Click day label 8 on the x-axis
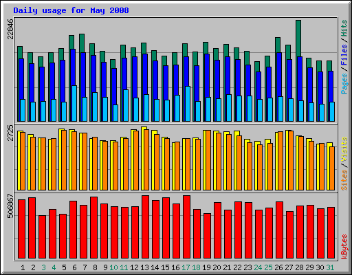 point(95,267)
